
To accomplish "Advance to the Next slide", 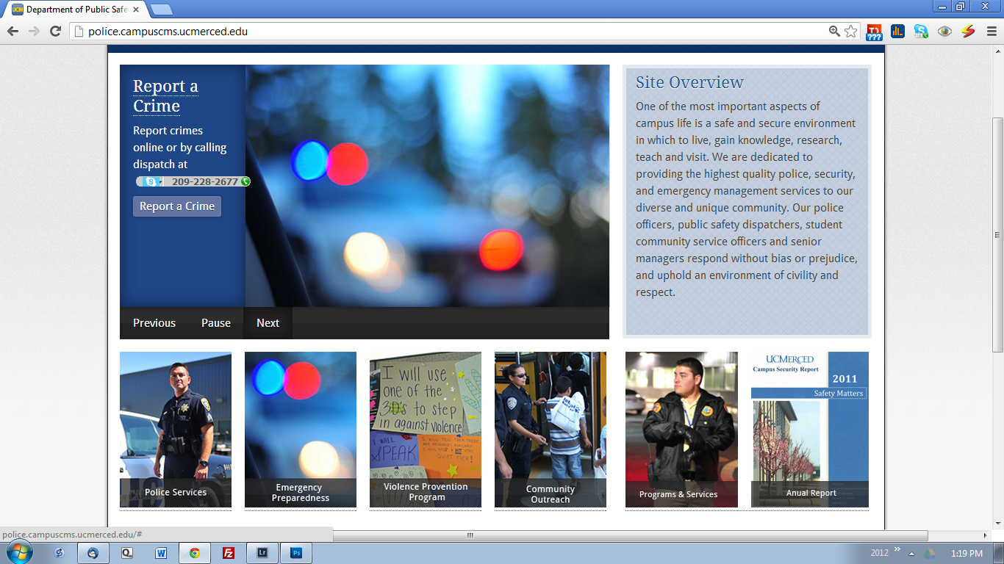I will click(268, 323).
